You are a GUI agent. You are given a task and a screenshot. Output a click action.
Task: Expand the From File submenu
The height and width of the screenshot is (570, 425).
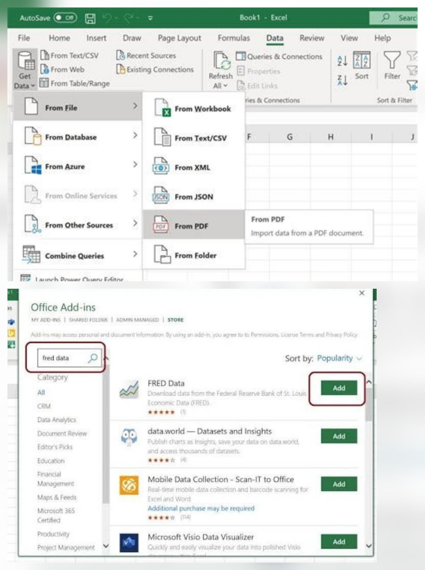[x=78, y=107]
